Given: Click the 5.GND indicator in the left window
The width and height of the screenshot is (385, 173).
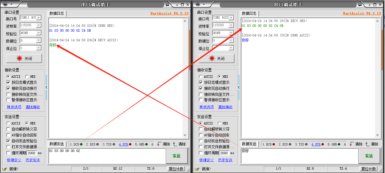Looking at the screenshot, I should pos(141,144).
